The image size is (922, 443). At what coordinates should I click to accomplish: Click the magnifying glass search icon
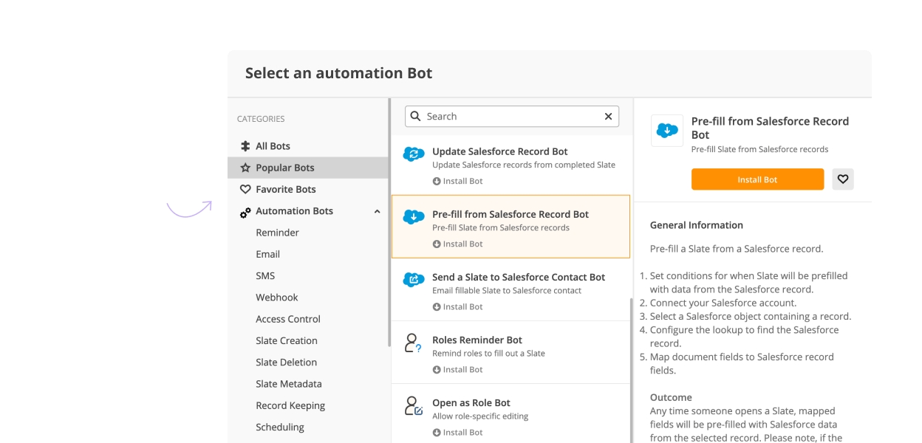tap(417, 117)
